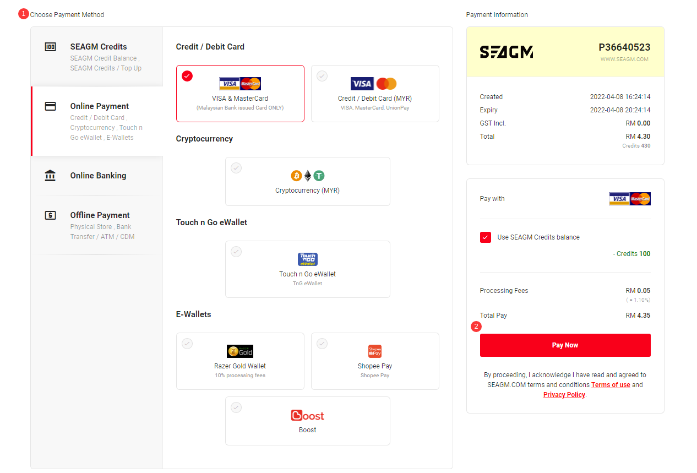Click the Tether coin icon
Image resolution: width=697 pixels, height=473 pixels.
pyautogui.click(x=319, y=176)
